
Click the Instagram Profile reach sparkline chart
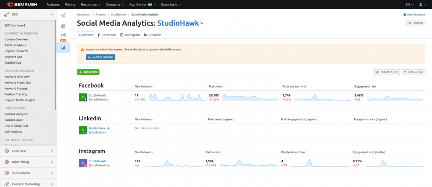coord(249,163)
